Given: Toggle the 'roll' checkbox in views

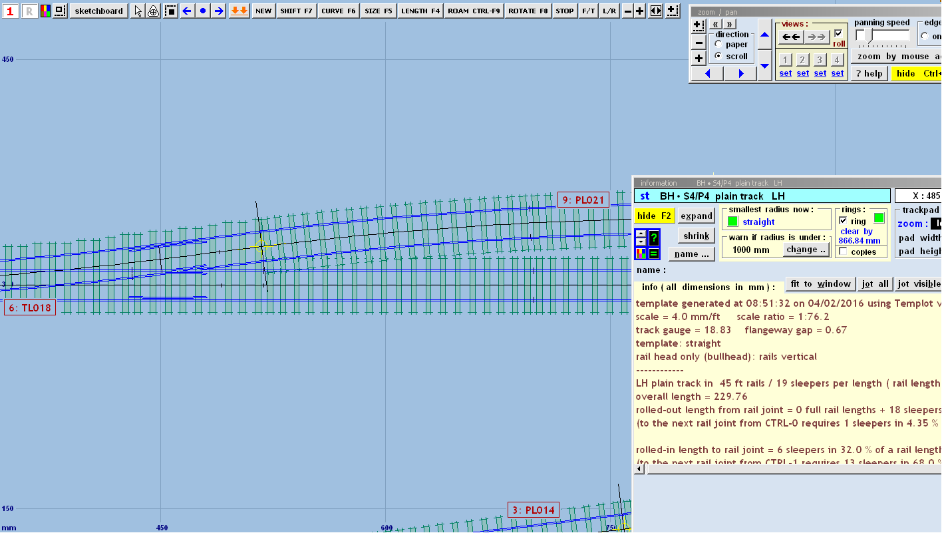Looking at the screenshot, I should tap(838, 33).
